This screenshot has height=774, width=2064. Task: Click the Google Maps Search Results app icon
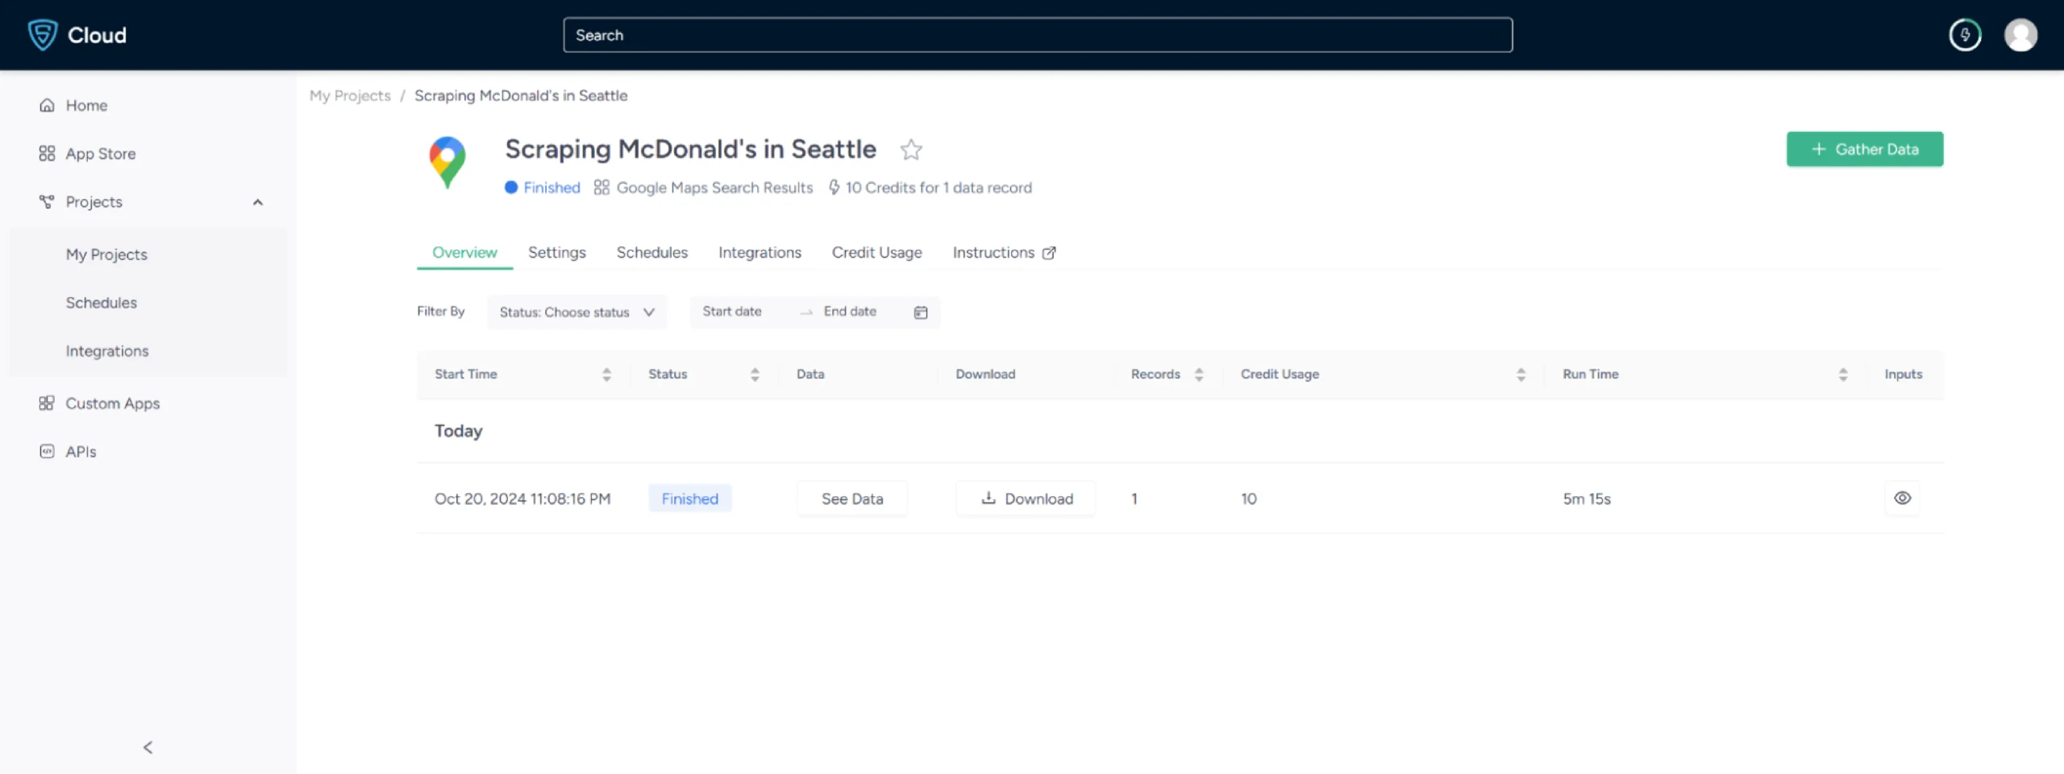point(601,188)
